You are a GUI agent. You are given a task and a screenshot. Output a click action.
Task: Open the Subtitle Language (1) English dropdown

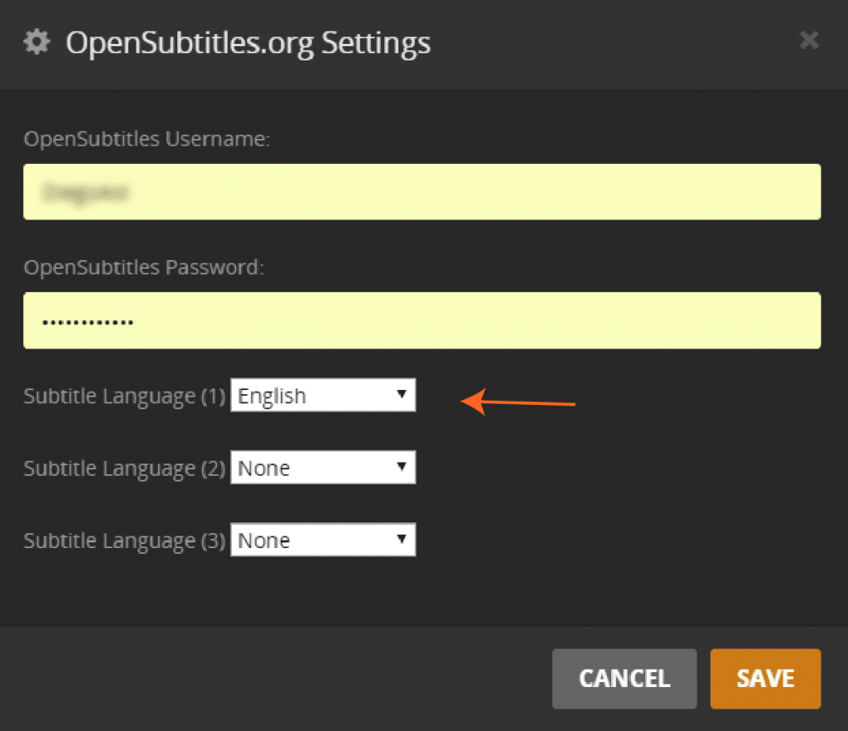(322, 396)
